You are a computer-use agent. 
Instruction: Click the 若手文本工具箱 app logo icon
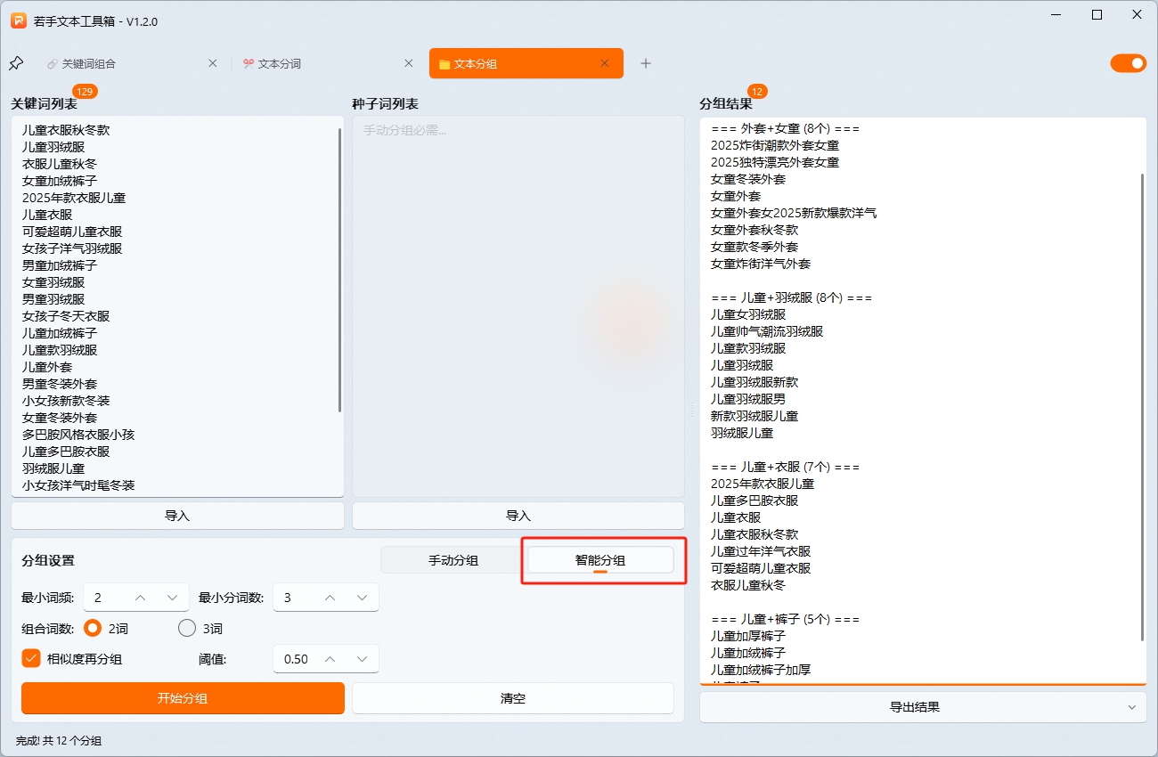[18, 20]
